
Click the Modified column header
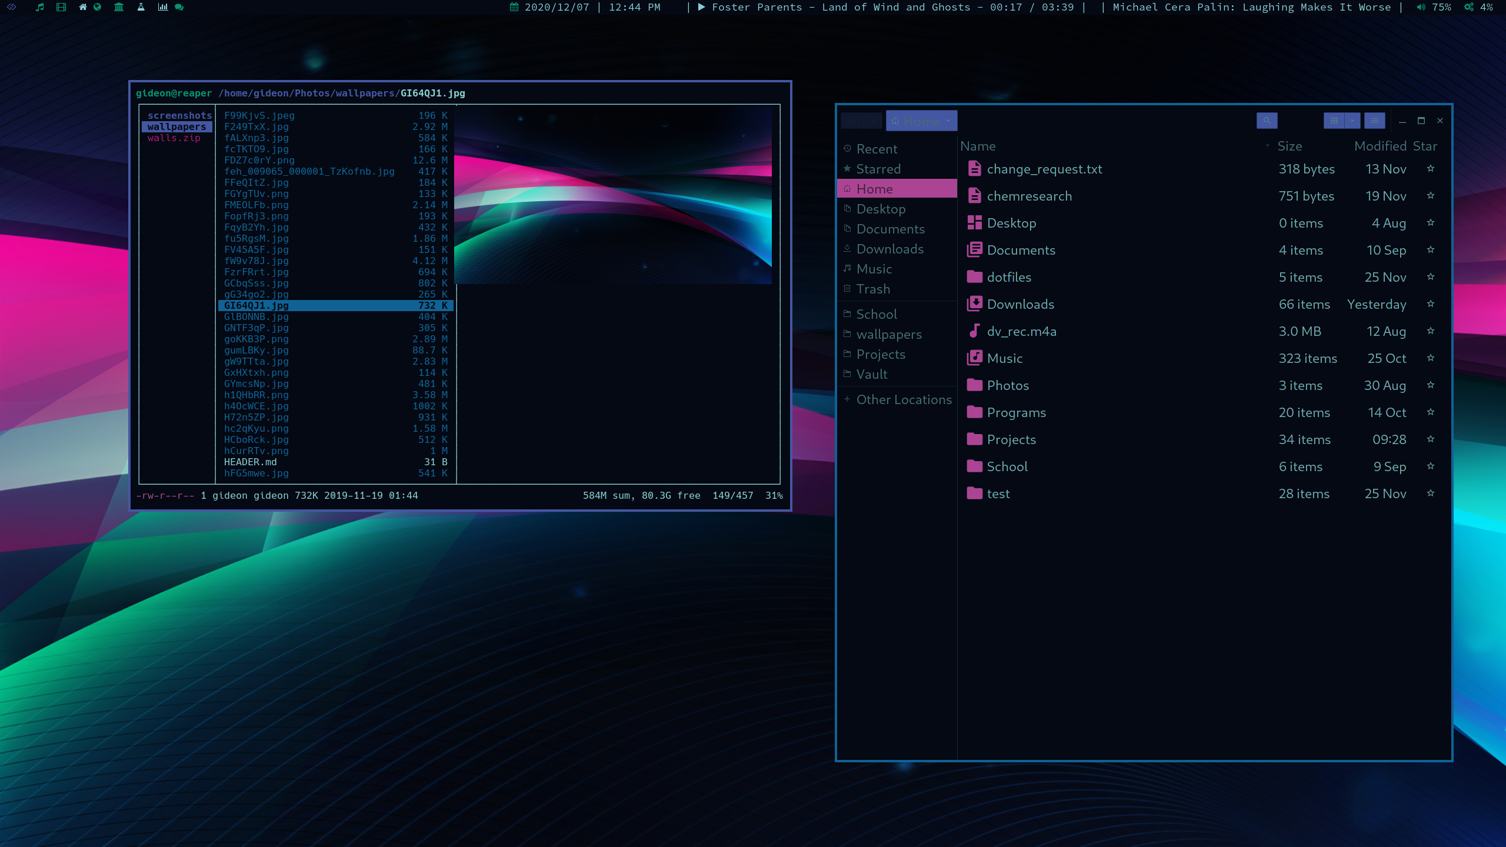[x=1380, y=146]
